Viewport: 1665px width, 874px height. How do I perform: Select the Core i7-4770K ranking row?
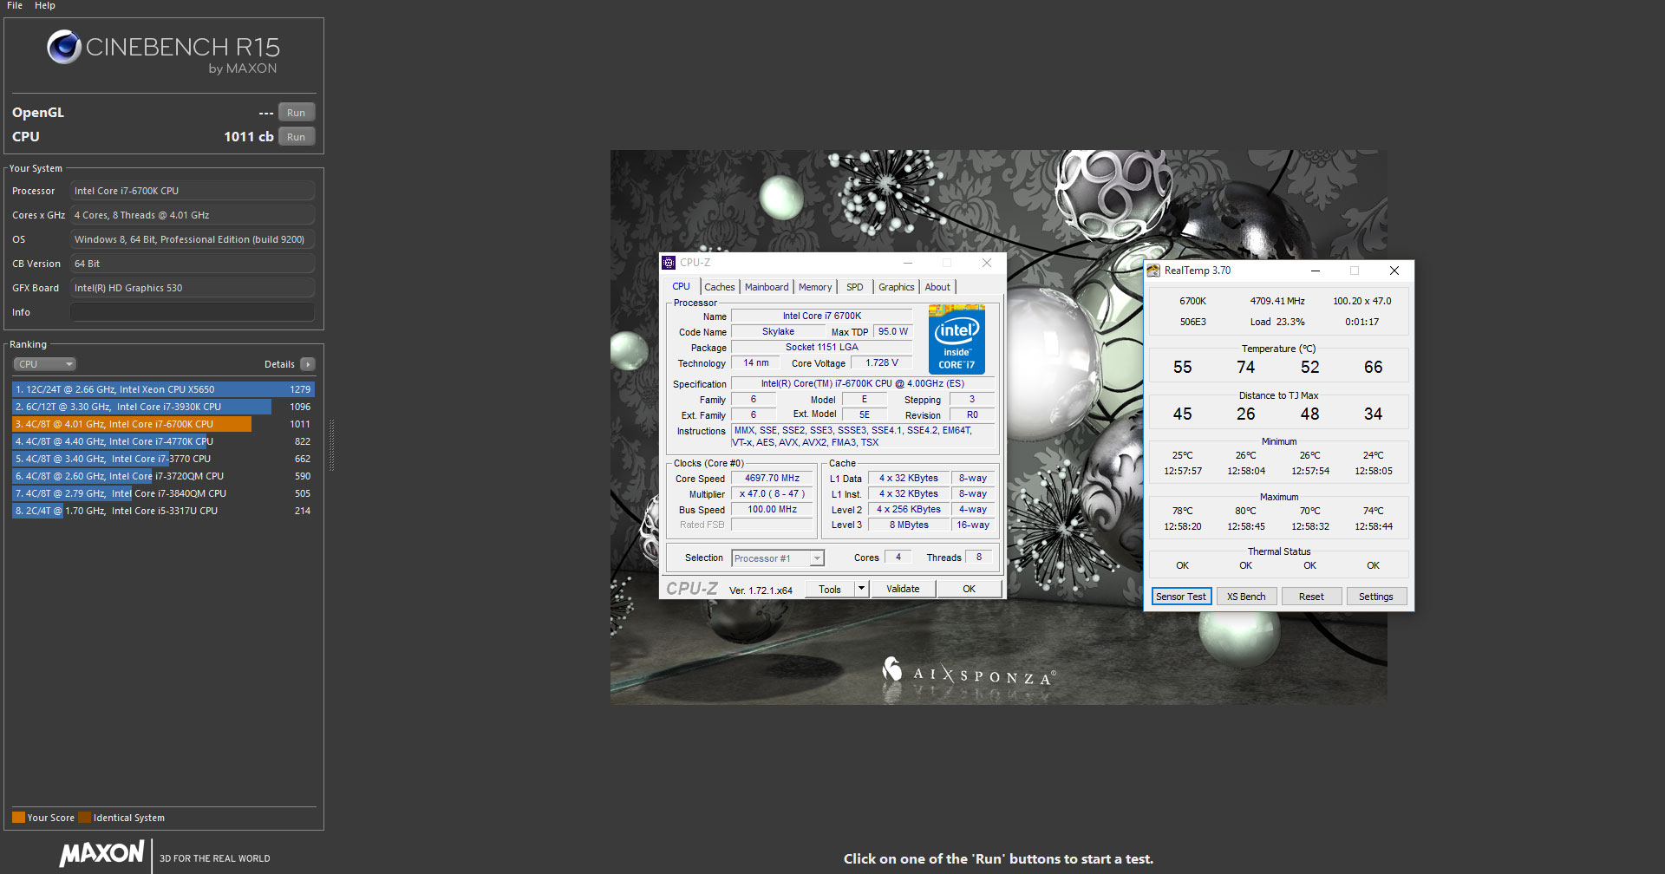click(163, 441)
